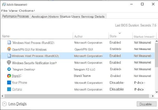Viewport: 158px width, 110px height.
Task: Sort by the Author column header
Action: tap(78, 36)
